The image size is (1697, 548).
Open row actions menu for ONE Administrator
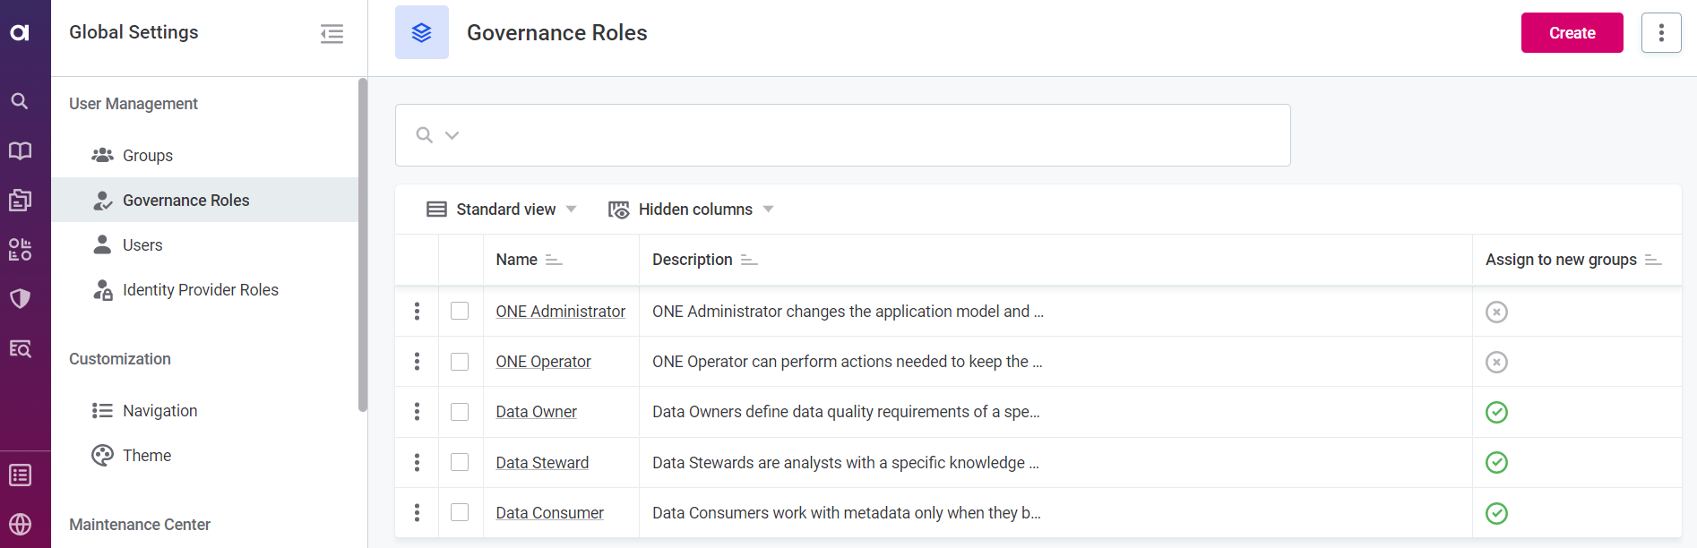click(x=417, y=311)
